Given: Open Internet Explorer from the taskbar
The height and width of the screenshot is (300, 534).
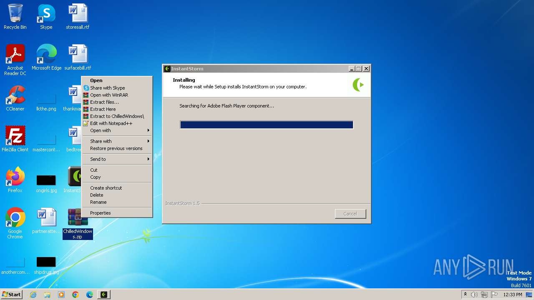Looking at the screenshot, I should tap(33, 295).
